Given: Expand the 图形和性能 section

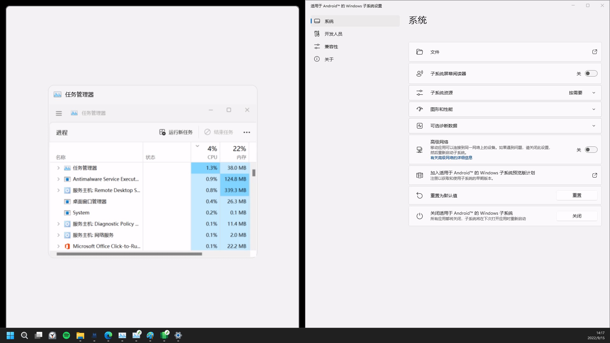Looking at the screenshot, I should 594,109.
